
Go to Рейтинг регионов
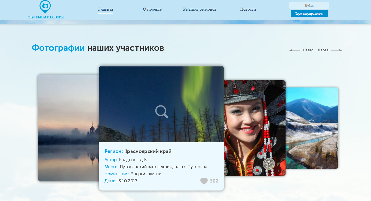(200, 9)
